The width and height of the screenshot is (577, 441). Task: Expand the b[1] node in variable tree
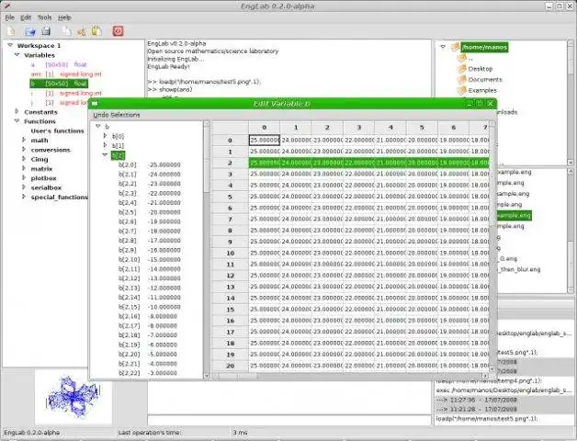click(106, 145)
